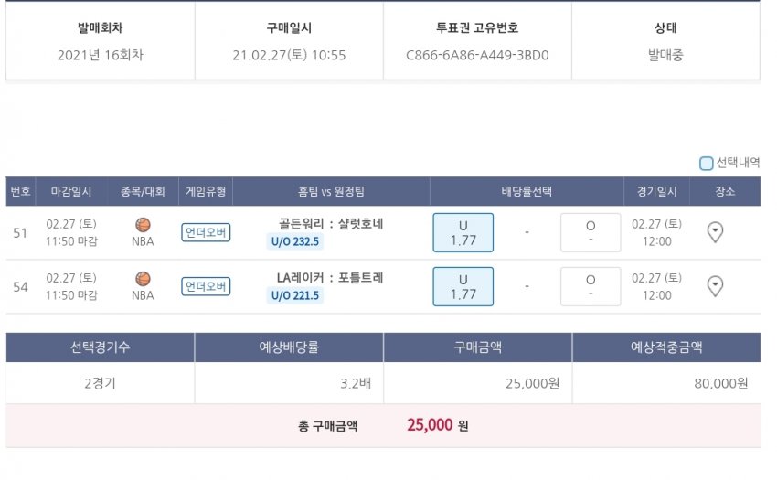Click 언더오버 game type badge in row 54
This screenshot has height=480, width=777.
tap(206, 286)
